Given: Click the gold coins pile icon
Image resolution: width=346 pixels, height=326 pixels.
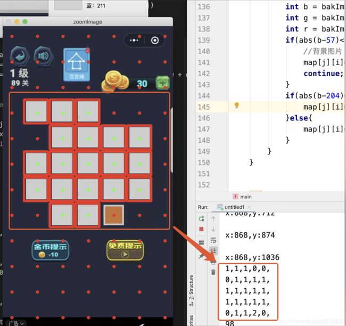Looking at the screenshot, I should [115, 81].
